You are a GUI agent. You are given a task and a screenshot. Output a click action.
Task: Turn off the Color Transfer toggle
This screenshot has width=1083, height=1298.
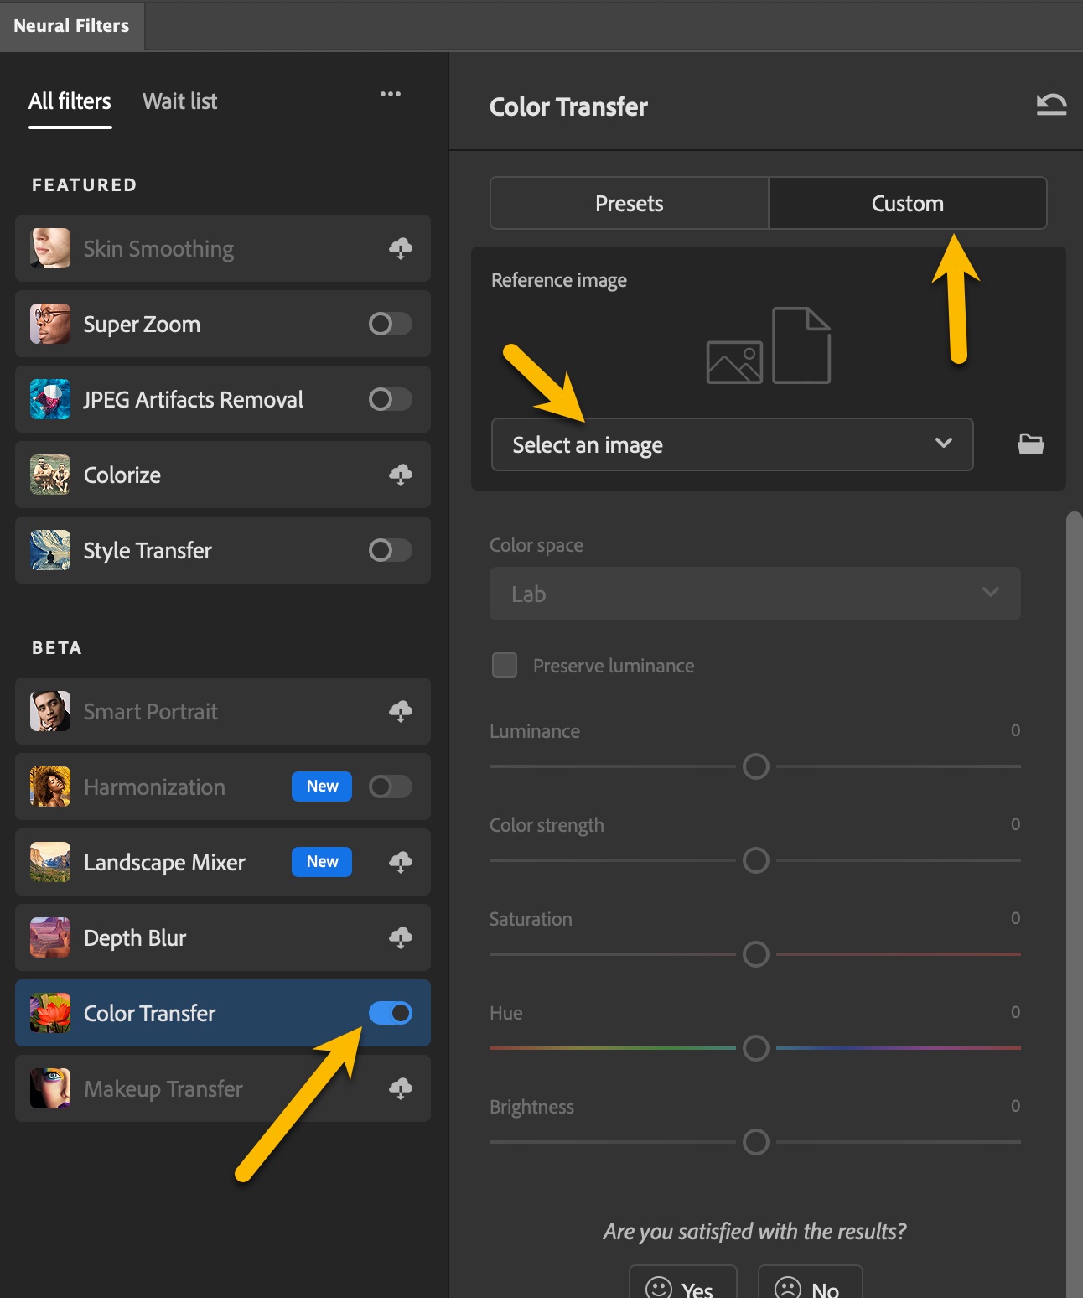391,1013
